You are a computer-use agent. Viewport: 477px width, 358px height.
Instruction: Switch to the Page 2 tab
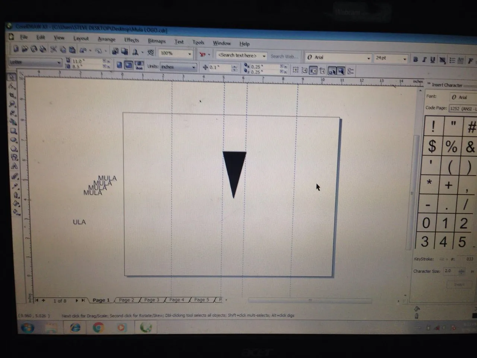pos(126,300)
